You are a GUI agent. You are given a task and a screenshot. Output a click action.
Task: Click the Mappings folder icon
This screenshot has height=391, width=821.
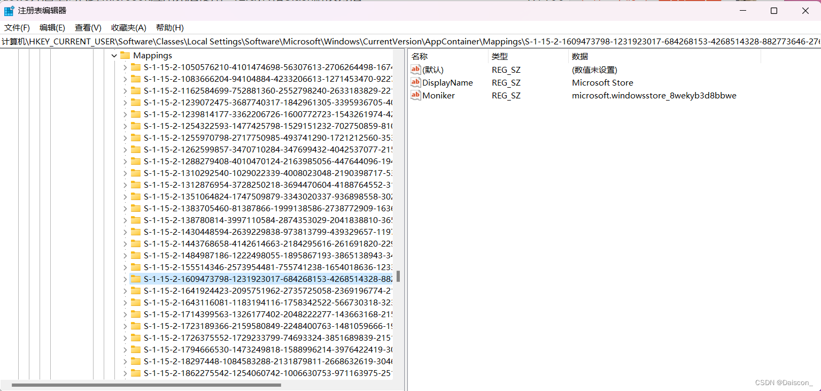tap(125, 55)
